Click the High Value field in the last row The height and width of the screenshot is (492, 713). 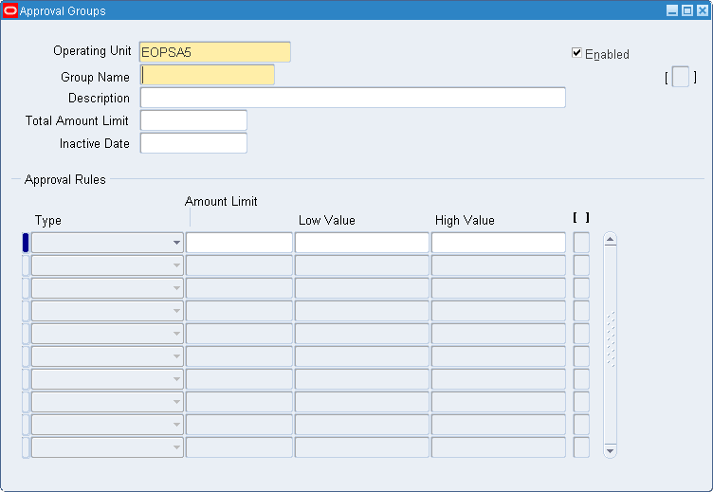coord(499,447)
